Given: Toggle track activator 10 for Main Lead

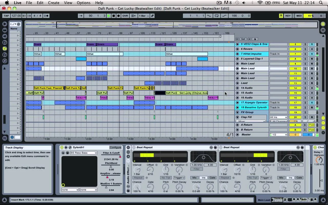Looking at the screenshot, I should tap(295, 68).
